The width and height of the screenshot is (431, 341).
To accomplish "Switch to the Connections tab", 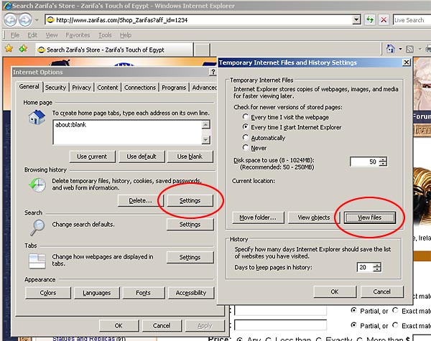I will pyautogui.click(x=140, y=88).
